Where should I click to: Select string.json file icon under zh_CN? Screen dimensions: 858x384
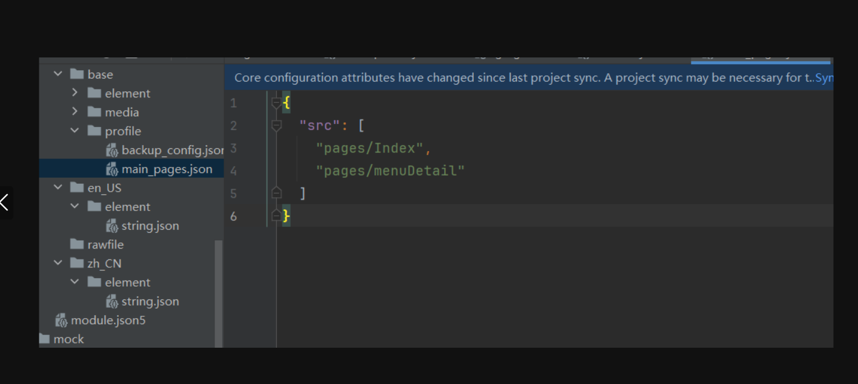click(x=112, y=301)
